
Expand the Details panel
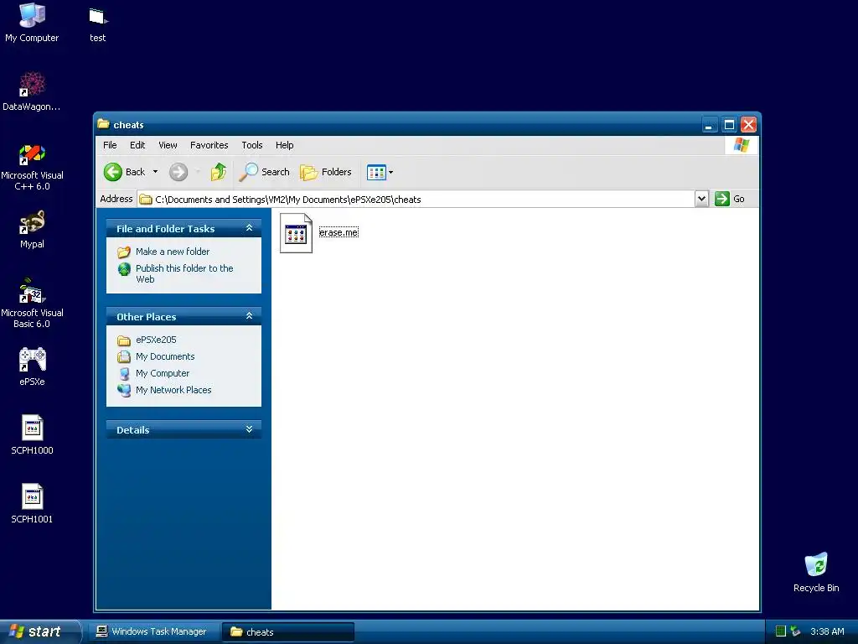coord(249,429)
